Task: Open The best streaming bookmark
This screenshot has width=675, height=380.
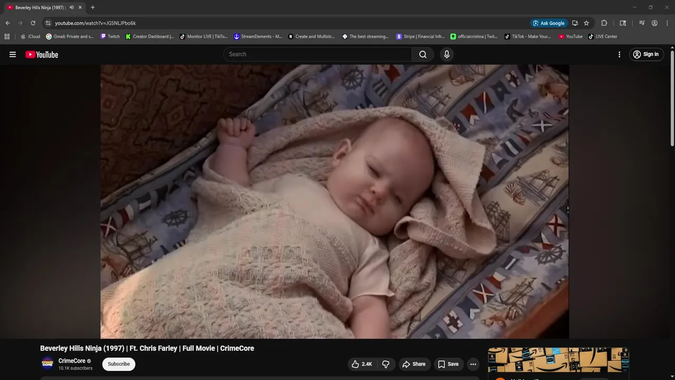Action: click(365, 36)
